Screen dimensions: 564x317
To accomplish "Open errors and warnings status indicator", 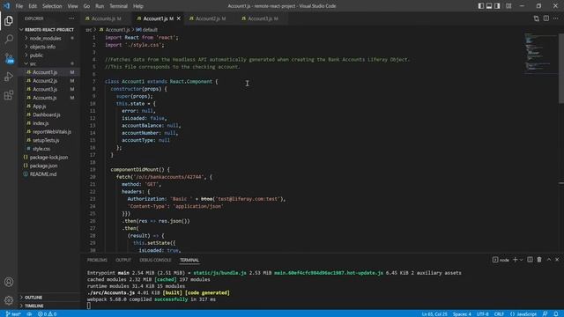I will coord(47,313).
